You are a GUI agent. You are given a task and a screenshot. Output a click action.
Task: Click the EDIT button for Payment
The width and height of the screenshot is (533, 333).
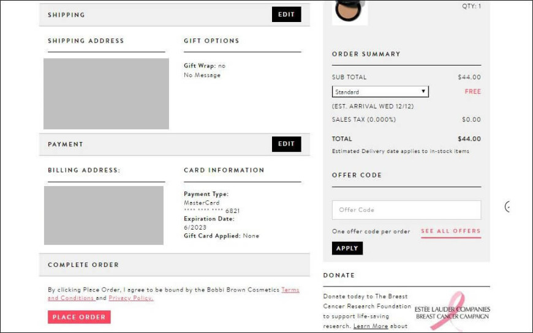tap(286, 144)
